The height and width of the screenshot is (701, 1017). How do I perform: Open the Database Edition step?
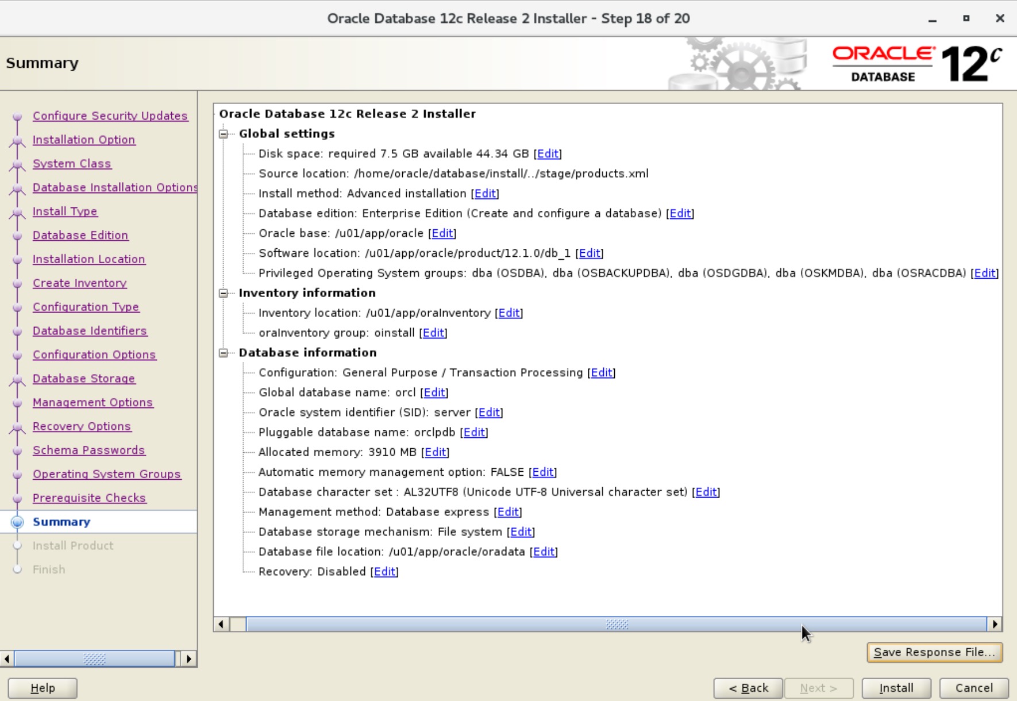80,235
